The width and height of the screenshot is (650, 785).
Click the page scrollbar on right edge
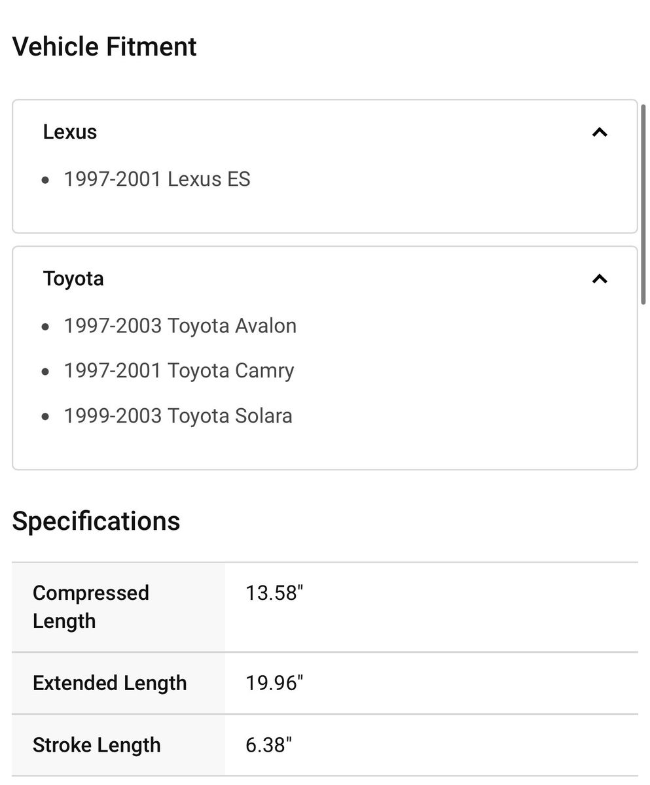[x=643, y=203]
